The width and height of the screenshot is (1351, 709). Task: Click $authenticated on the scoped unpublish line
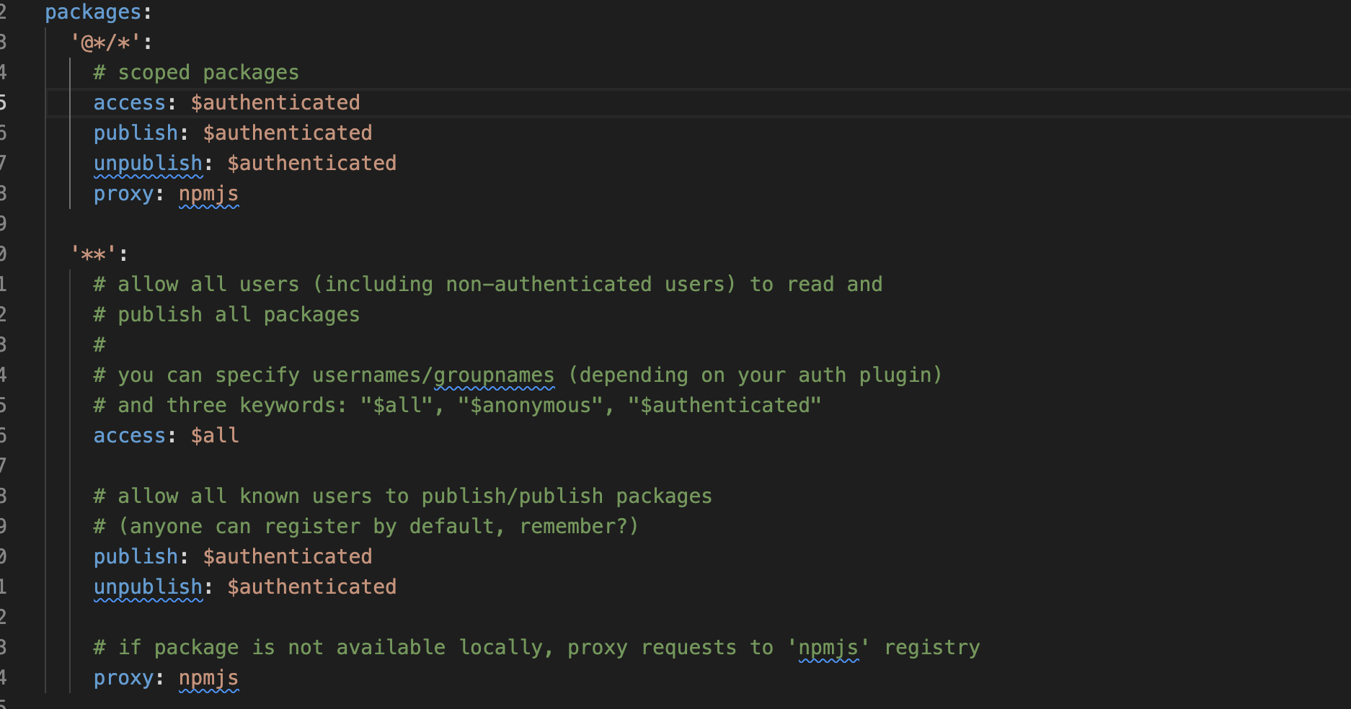312,164
